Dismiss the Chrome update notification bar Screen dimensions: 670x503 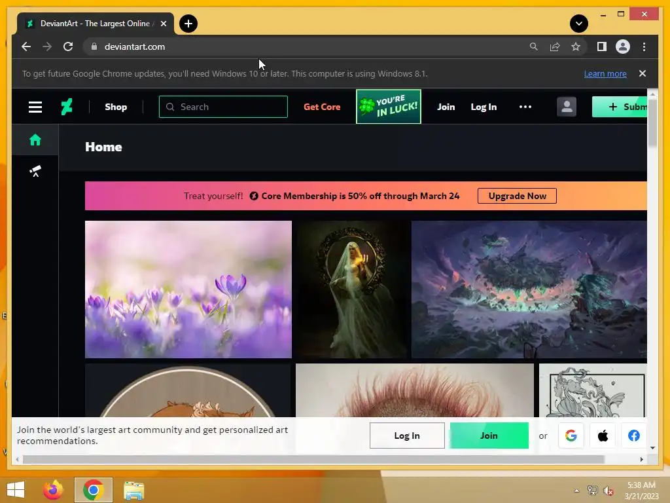pos(643,73)
